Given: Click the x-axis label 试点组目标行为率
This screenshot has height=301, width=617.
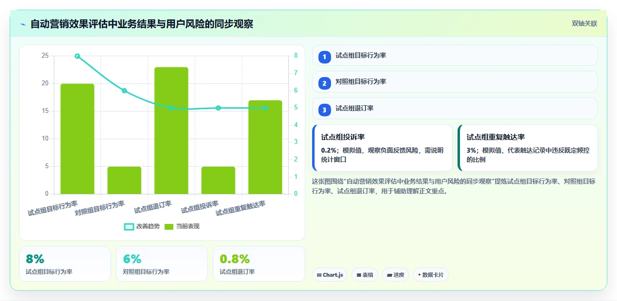Looking at the screenshot, I should [53, 207].
